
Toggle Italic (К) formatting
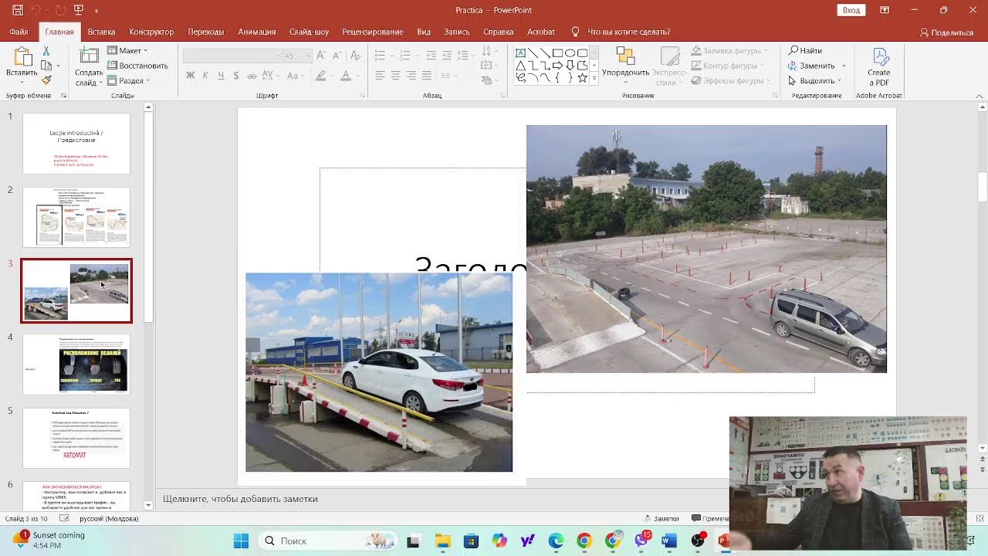point(205,76)
